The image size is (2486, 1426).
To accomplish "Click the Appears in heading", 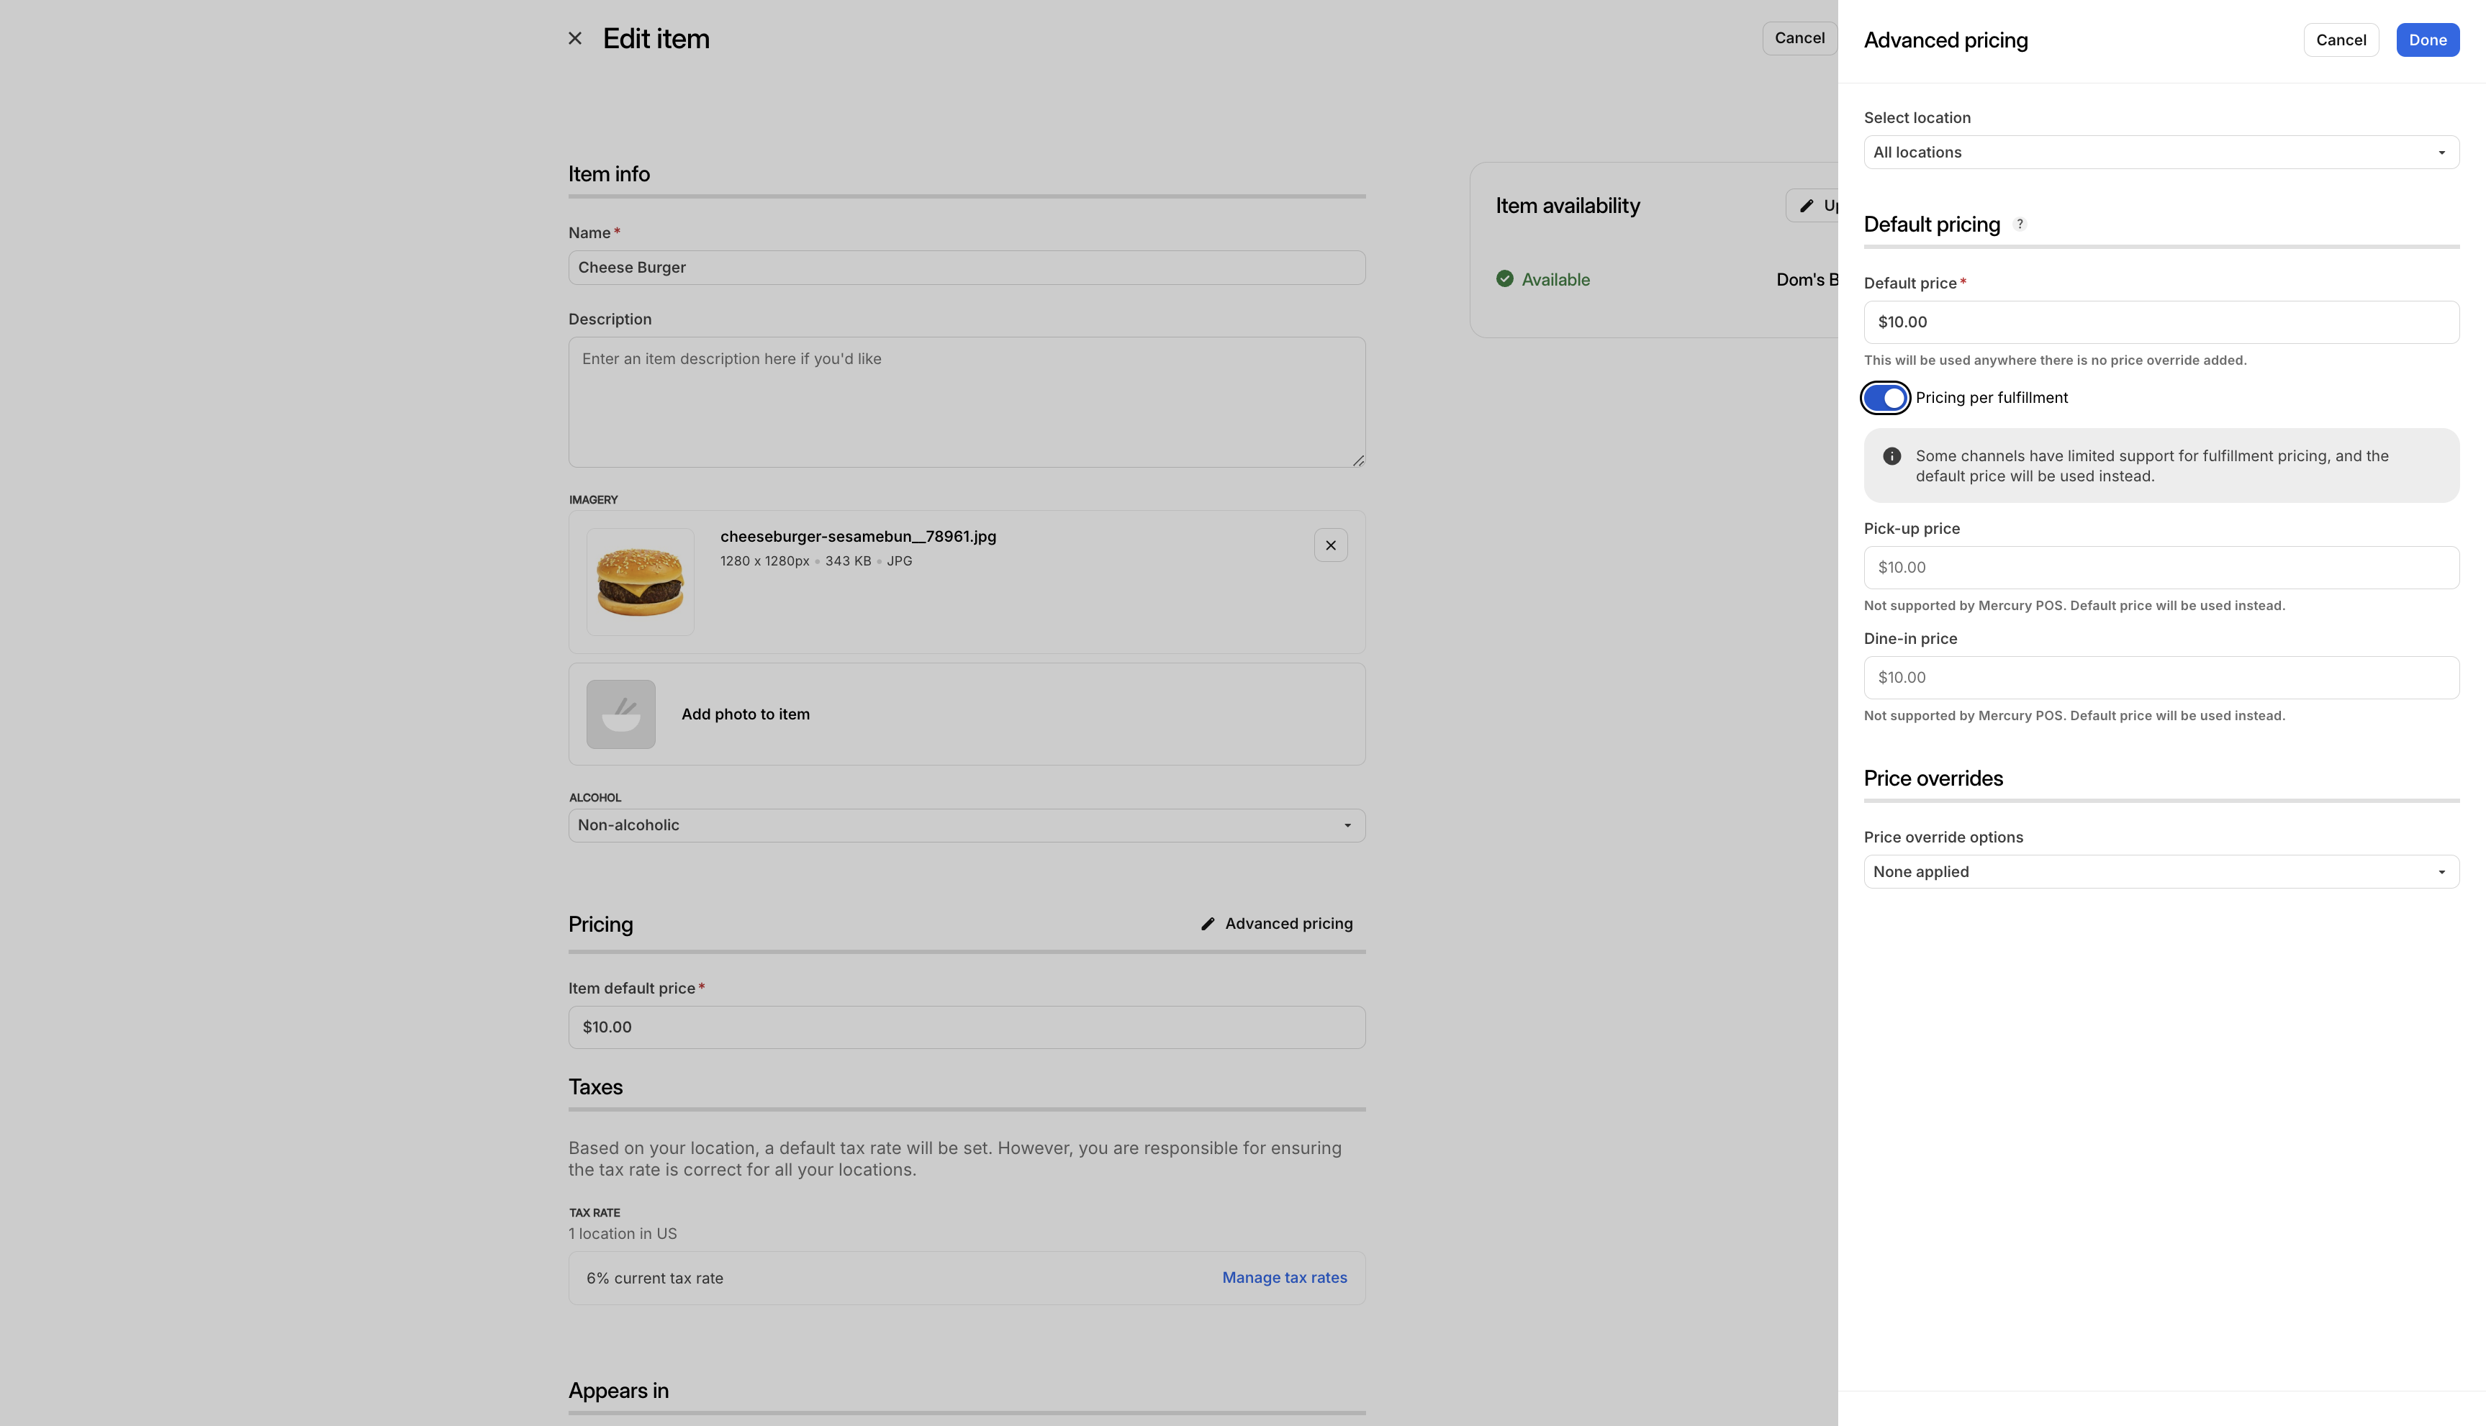I will click(x=618, y=1391).
